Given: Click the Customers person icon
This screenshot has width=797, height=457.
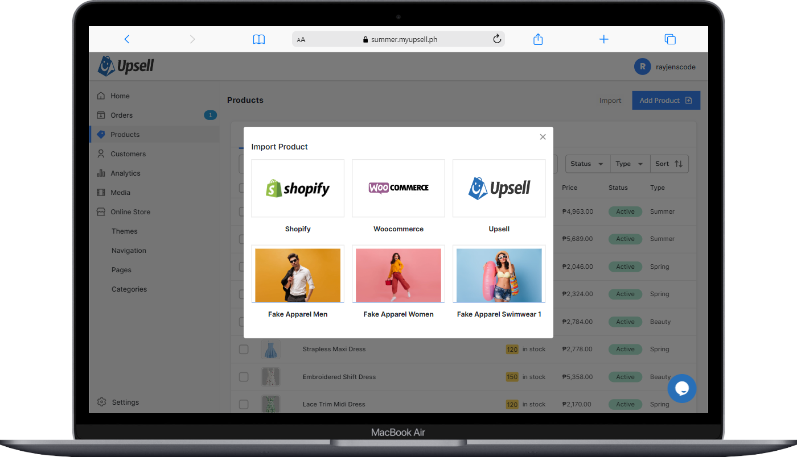Looking at the screenshot, I should click(101, 154).
